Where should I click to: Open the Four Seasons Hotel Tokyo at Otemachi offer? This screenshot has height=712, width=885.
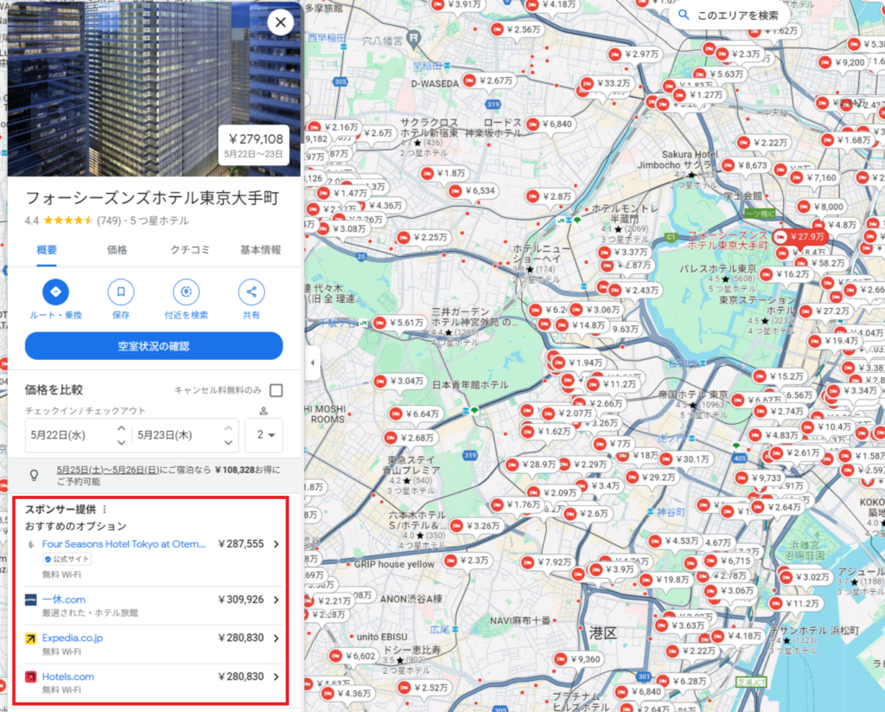(124, 543)
